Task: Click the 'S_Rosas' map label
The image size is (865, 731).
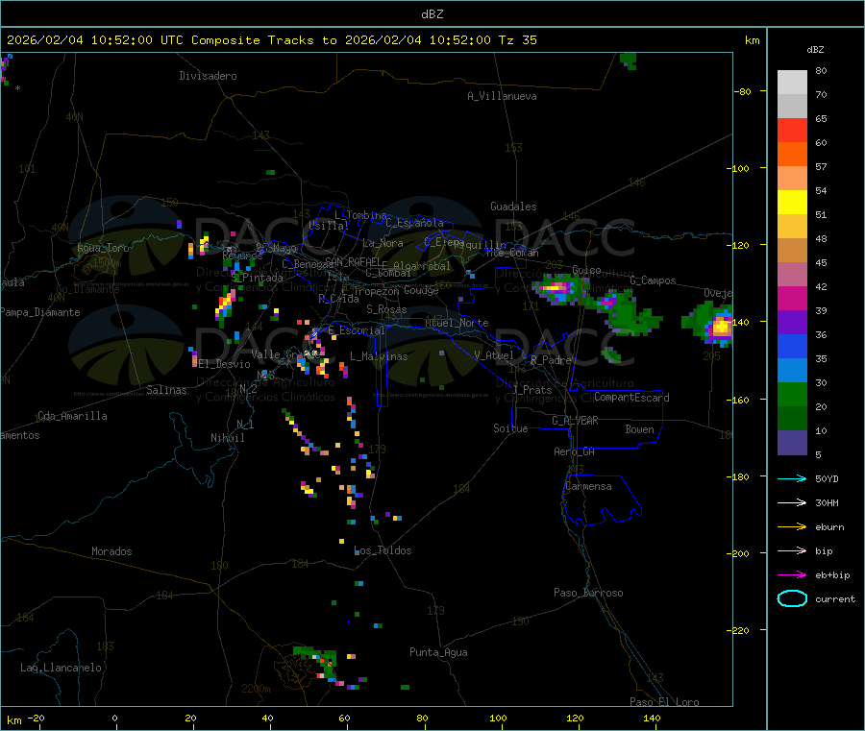Action: pyautogui.click(x=386, y=309)
